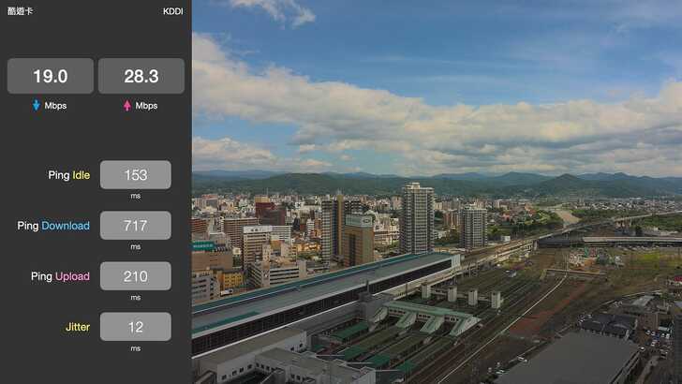Click the blue download arrow icon
The width and height of the screenshot is (682, 384).
pyautogui.click(x=37, y=105)
